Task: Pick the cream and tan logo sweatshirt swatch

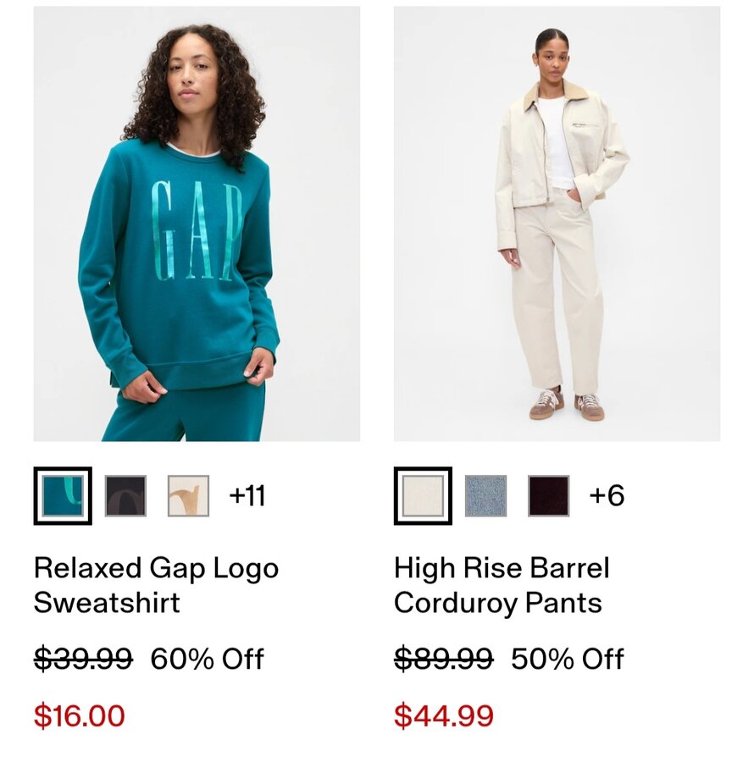Action: pos(189,495)
